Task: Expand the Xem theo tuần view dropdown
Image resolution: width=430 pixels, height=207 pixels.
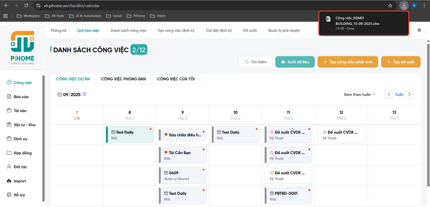Action: point(360,94)
